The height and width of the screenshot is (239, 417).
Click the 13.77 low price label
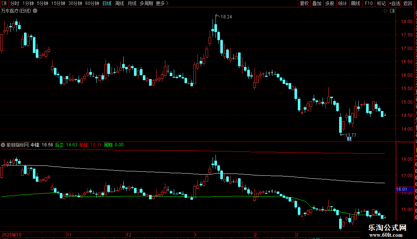pyautogui.click(x=351, y=135)
